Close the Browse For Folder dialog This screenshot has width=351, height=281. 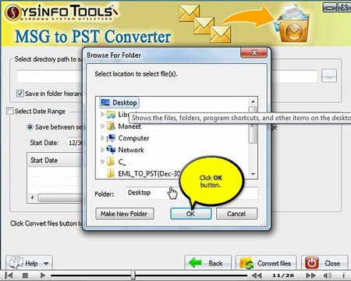click(253, 53)
